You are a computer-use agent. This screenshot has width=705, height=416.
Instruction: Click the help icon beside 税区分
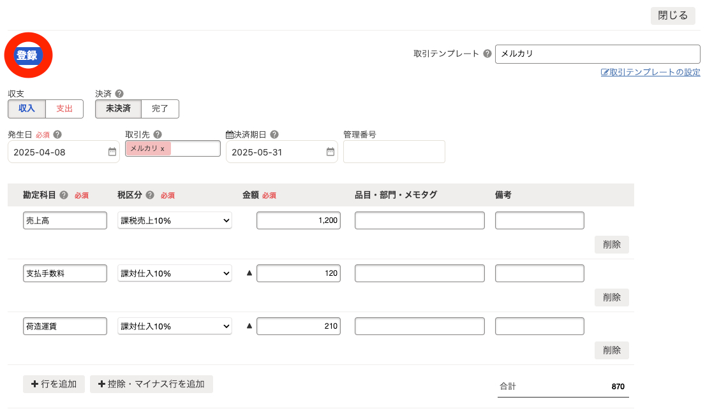click(x=149, y=195)
